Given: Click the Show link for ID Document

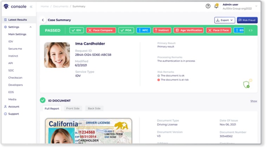Looking at the screenshot, I should pyautogui.click(x=253, y=101).
